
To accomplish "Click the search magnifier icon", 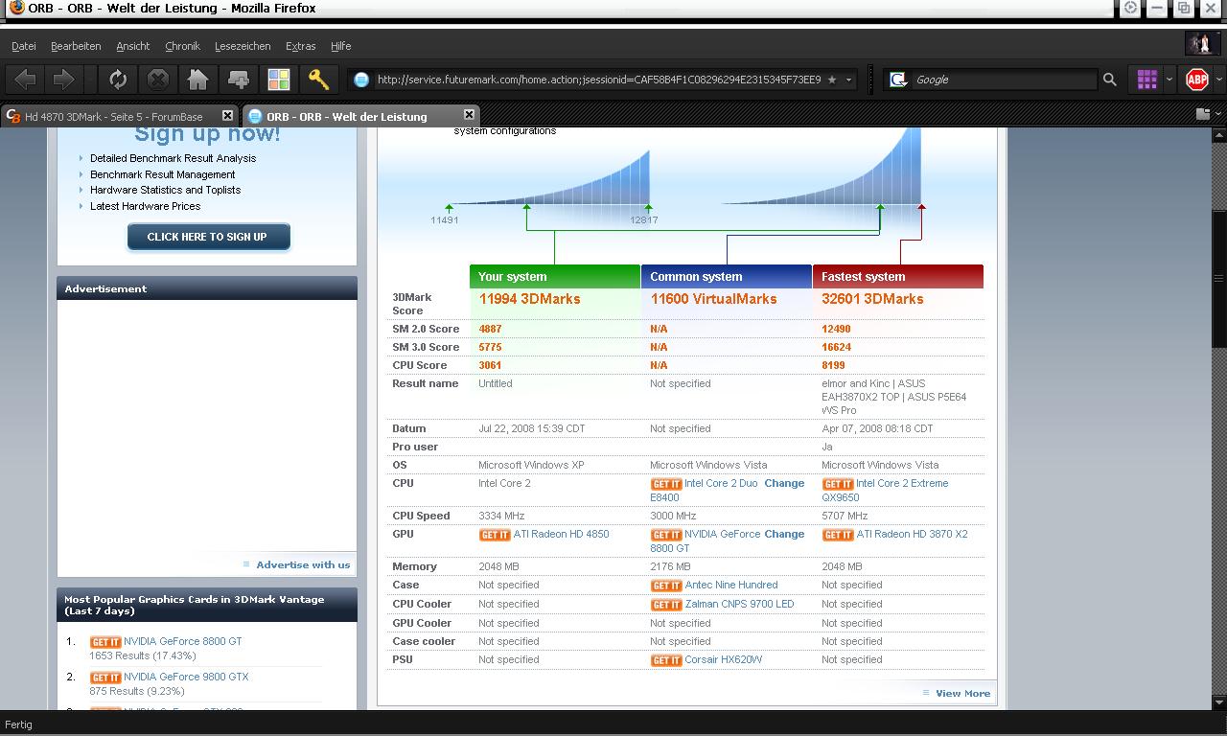I will [x=1110, y=80].
